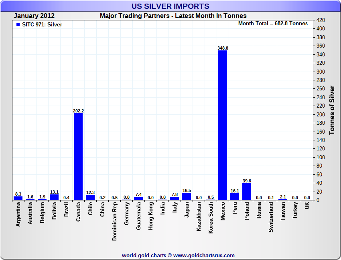
Task: Select the Poland bar at 39.6
Action: tap(247, 192)
